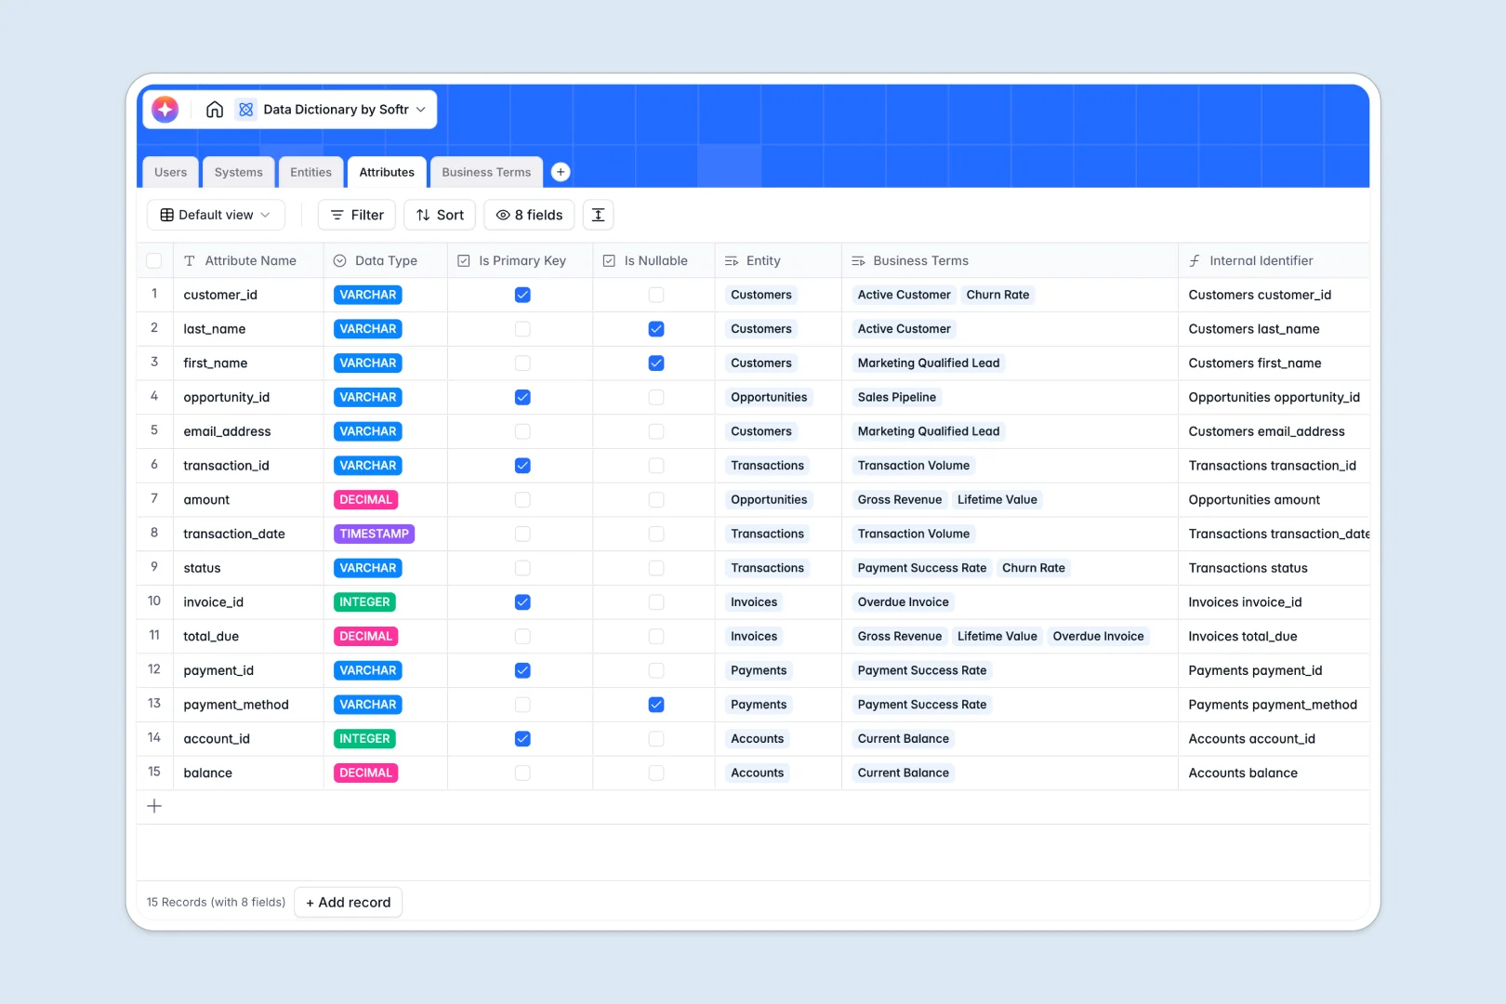This screenshot has height=1004, width=1506.
Task: Click the add row plus icon
Action: [154, 806]
